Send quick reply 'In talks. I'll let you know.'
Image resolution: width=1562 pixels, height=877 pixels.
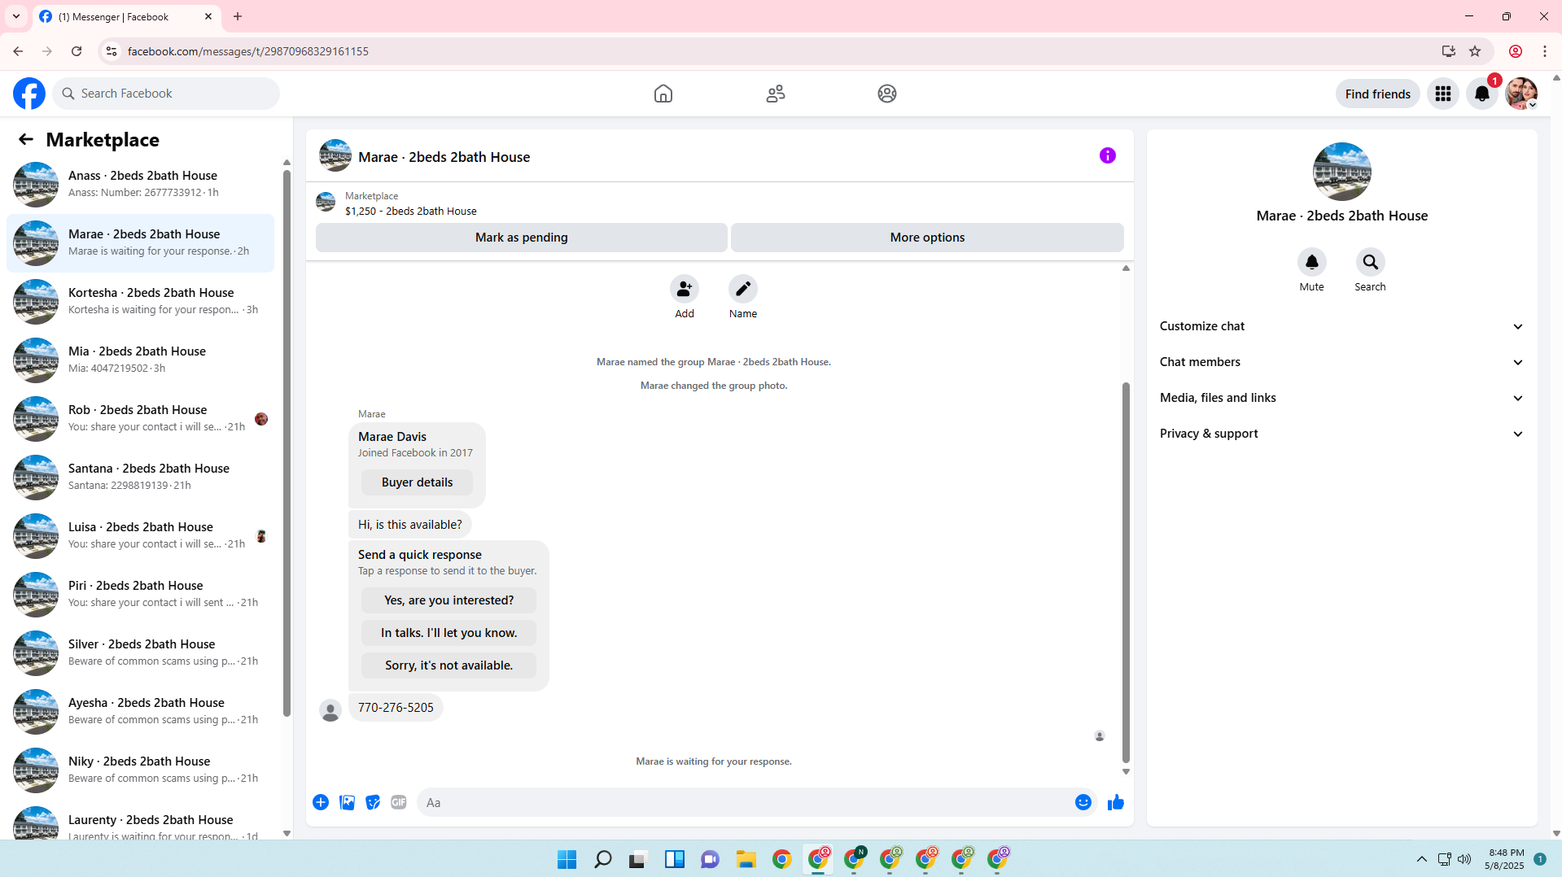pos(448,633)
